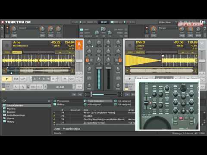Select History in browser tree
Image resolution: width=207 pixels, height=155 pixels.
click(x=11, y=122)
